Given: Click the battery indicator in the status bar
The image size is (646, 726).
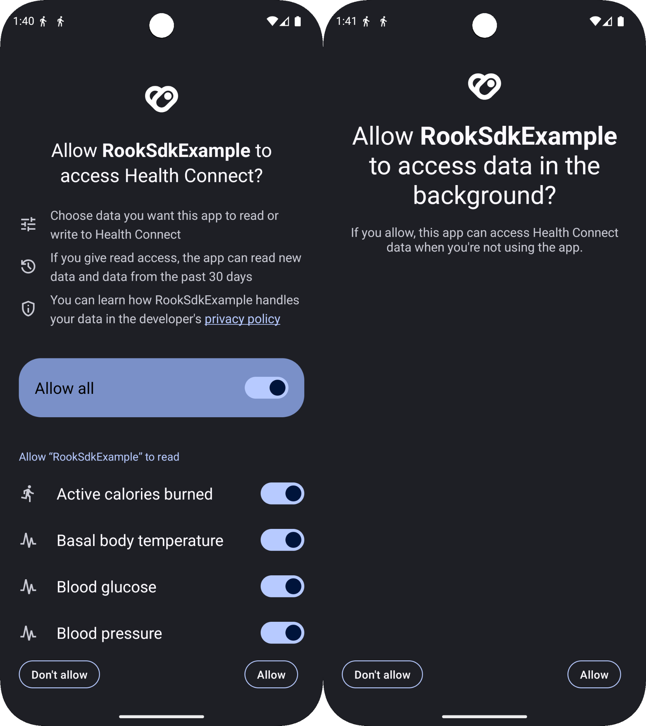Looking at the screenshot, I should pyautogui.click(x=299, y=21).
